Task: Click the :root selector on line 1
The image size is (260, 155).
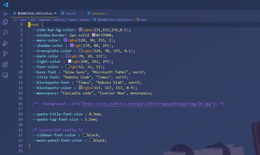Action: pyautogui.click(x=34, y=25)
